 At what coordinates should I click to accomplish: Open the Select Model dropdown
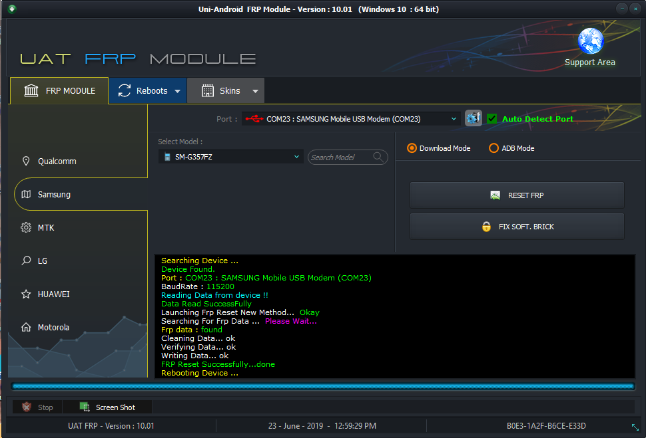pos(296,157)
